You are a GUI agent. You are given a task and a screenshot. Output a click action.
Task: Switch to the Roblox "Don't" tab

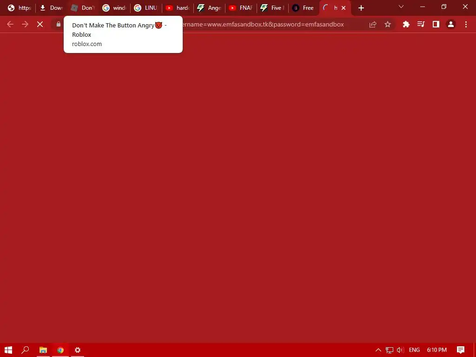[x=83, y=8]
